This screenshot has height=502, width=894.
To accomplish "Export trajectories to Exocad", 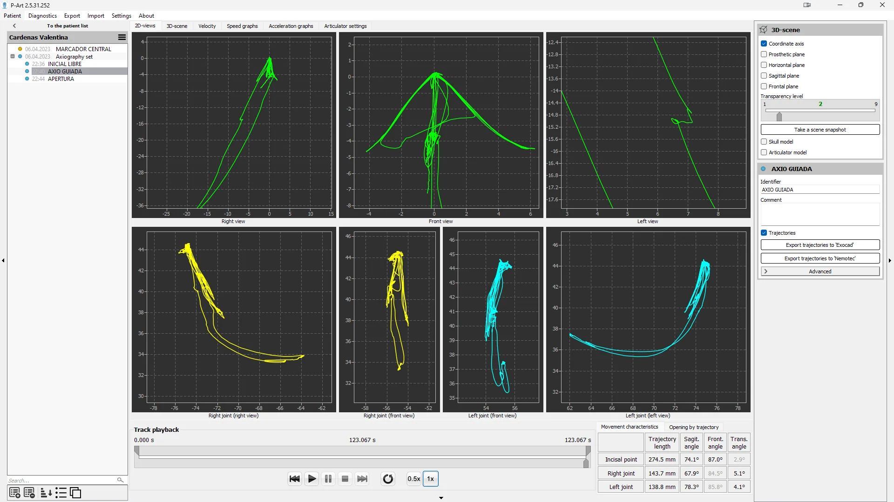I will click(x=820, y=245).
